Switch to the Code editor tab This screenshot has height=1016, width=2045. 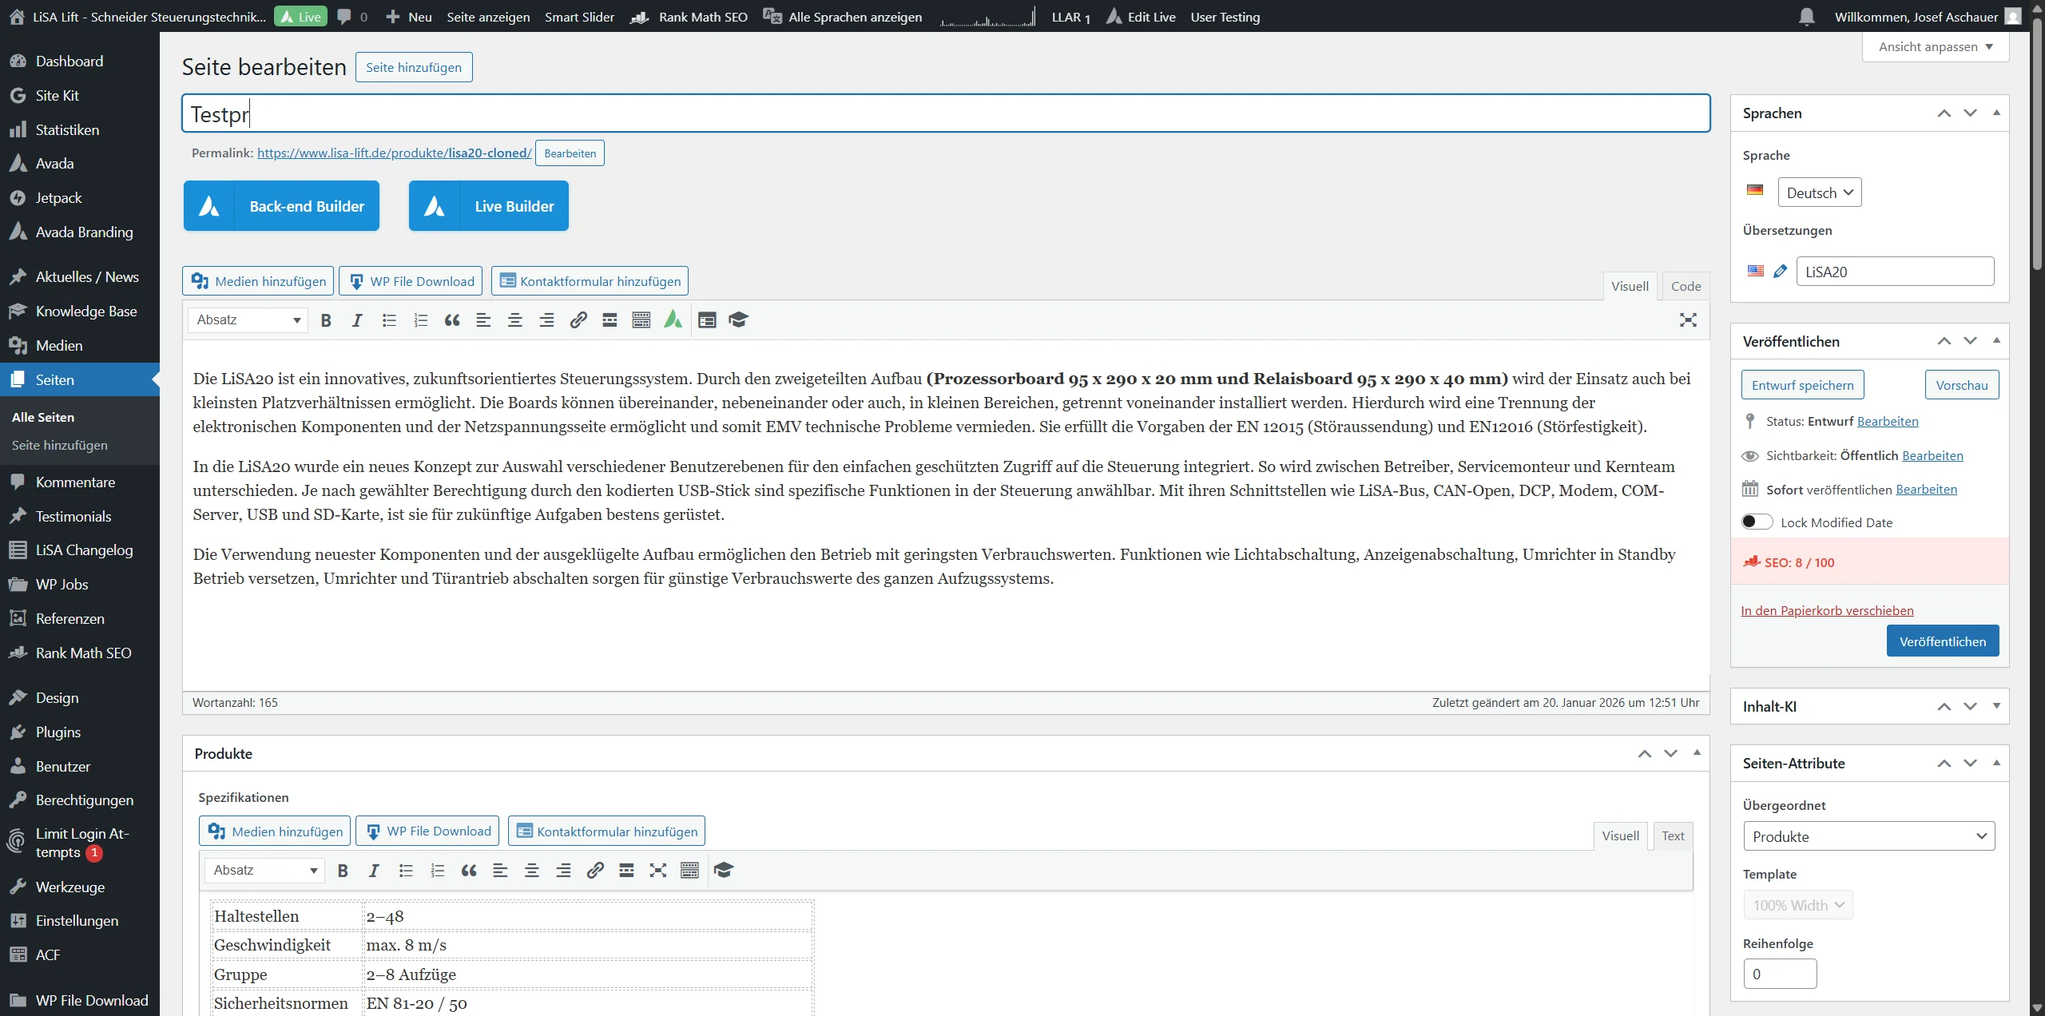(1686, 285)
